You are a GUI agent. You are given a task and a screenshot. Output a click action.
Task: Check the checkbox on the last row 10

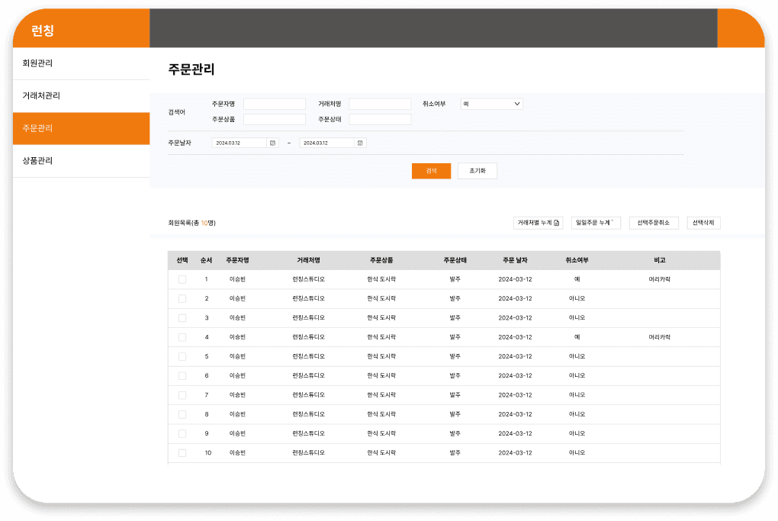pos(182,452)
